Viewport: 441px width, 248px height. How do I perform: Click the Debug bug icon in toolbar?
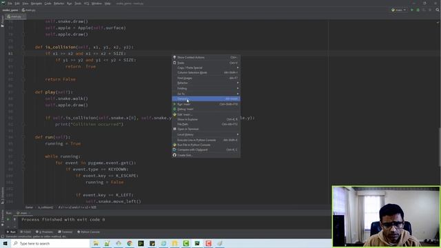(418, 10)
